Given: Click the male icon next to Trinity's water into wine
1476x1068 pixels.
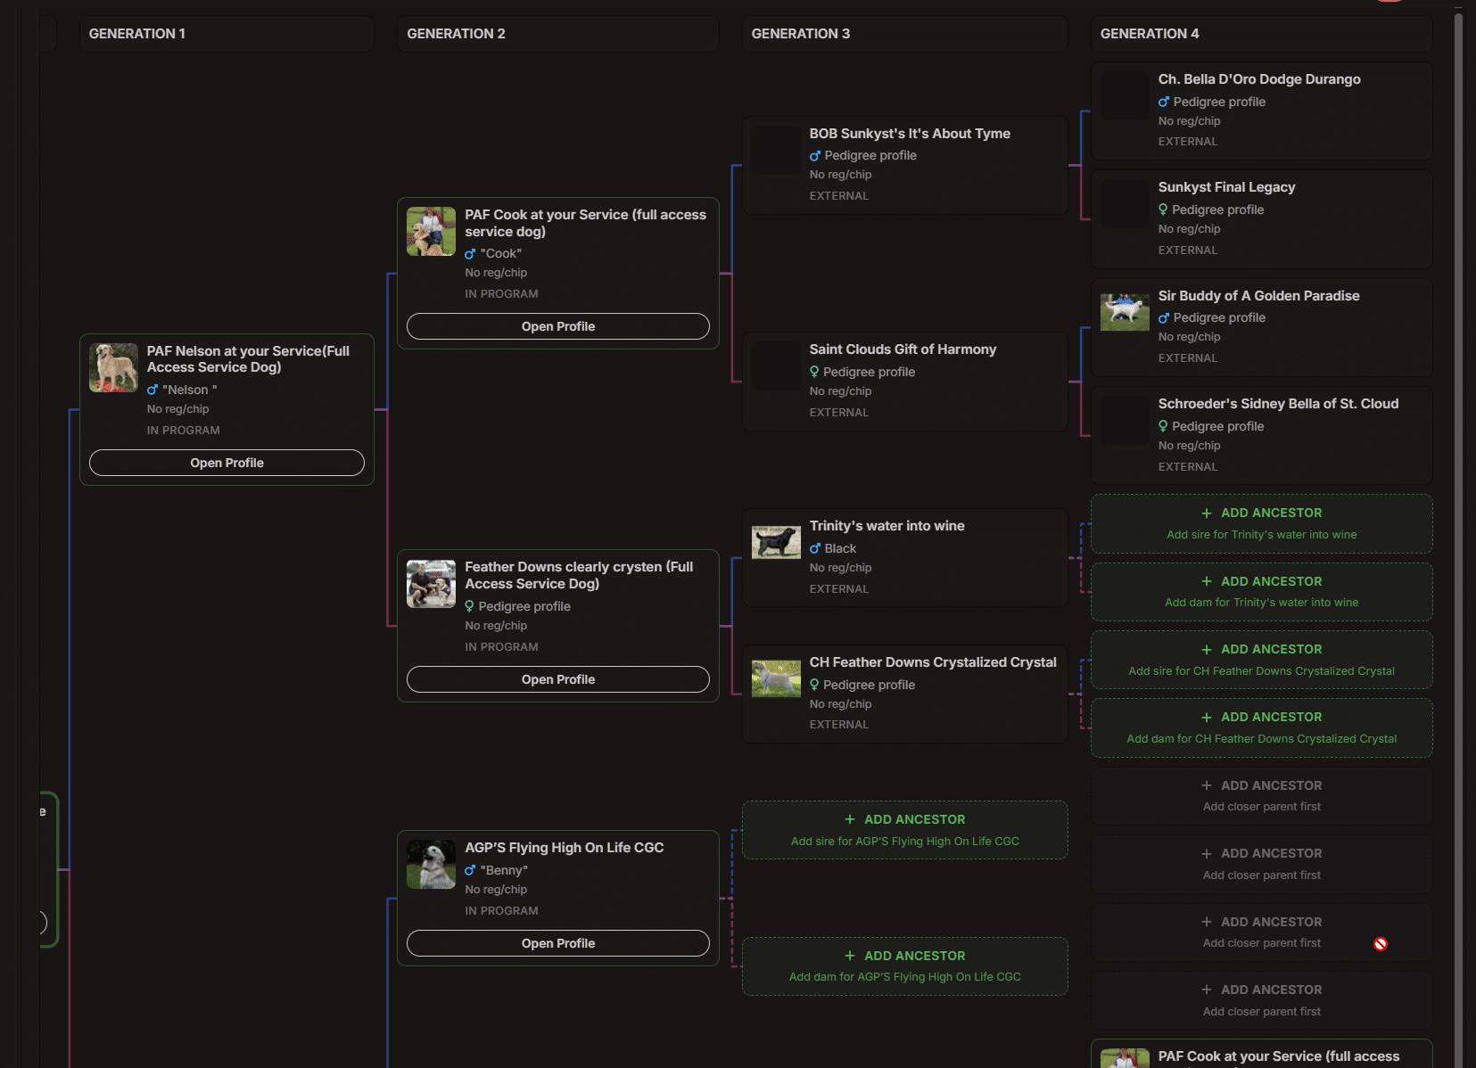Looking at the screenshot, I should coord(815,548).
